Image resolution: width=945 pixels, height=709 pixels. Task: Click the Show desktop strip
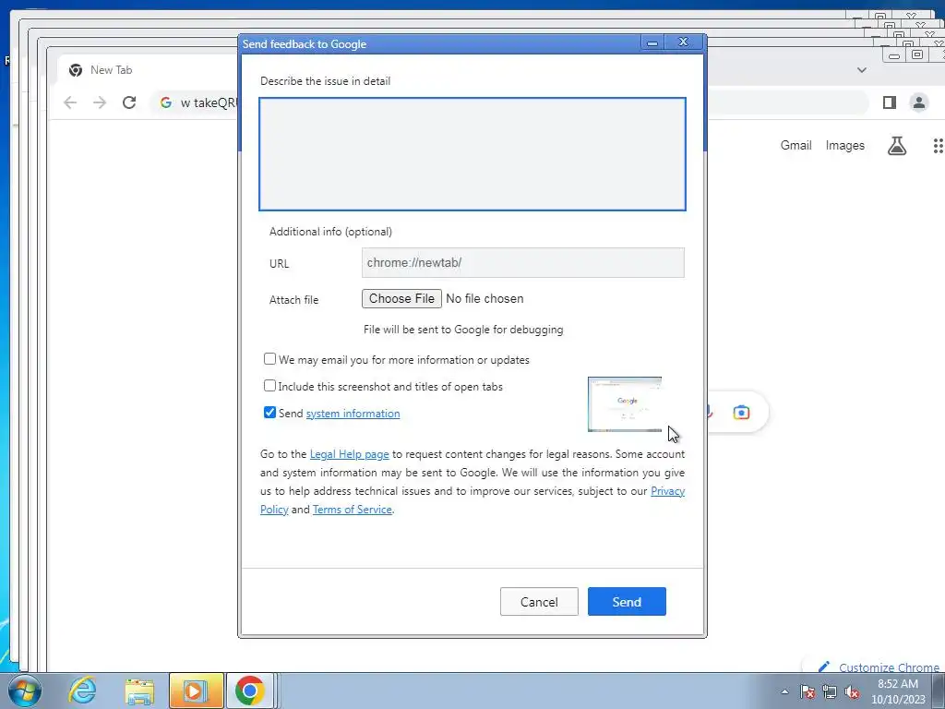pyautogui.click(x=939, y=691)
